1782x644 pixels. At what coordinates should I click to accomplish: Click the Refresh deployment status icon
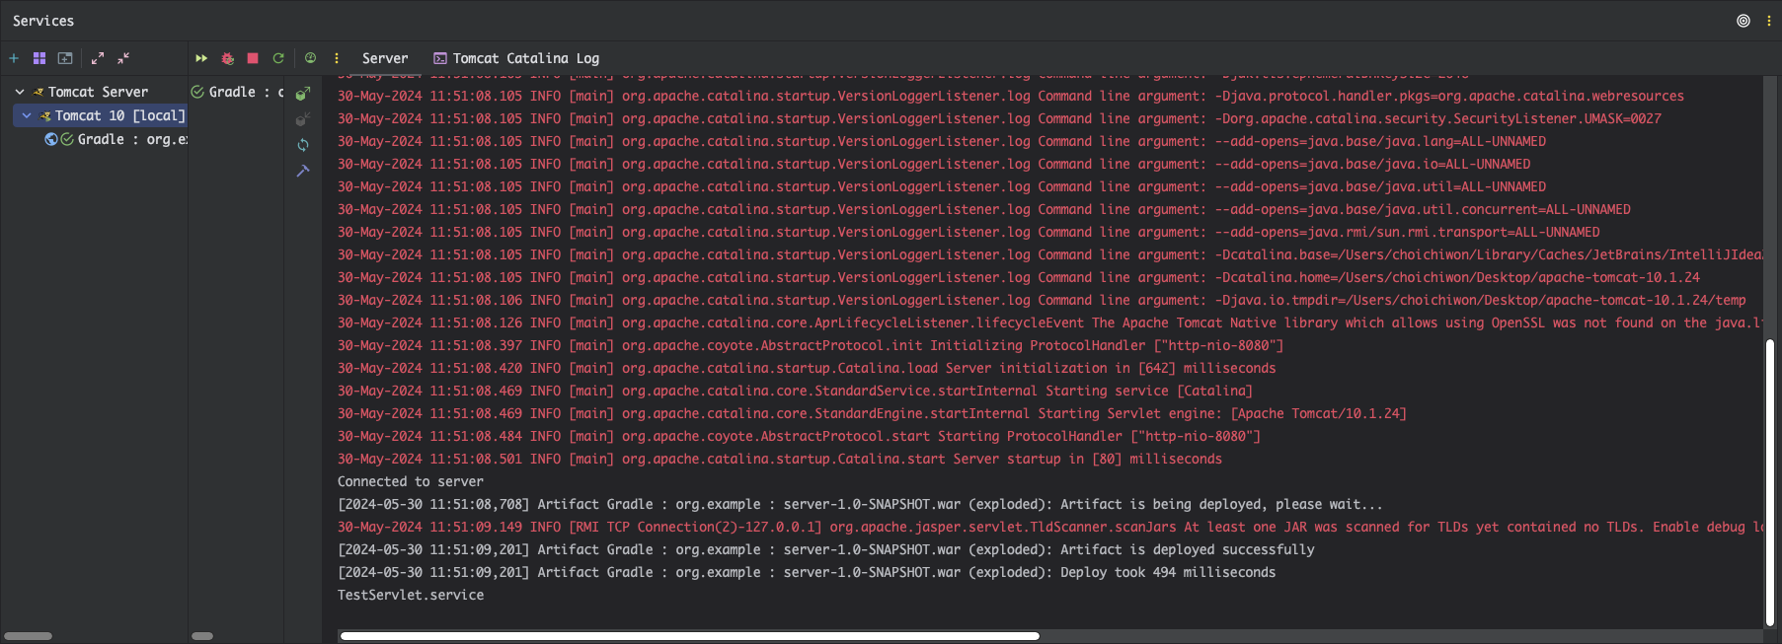(x=303, y=145)
